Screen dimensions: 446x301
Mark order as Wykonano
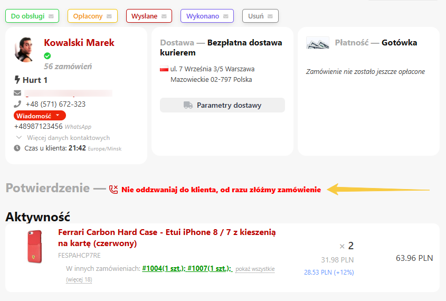(207, 16)
